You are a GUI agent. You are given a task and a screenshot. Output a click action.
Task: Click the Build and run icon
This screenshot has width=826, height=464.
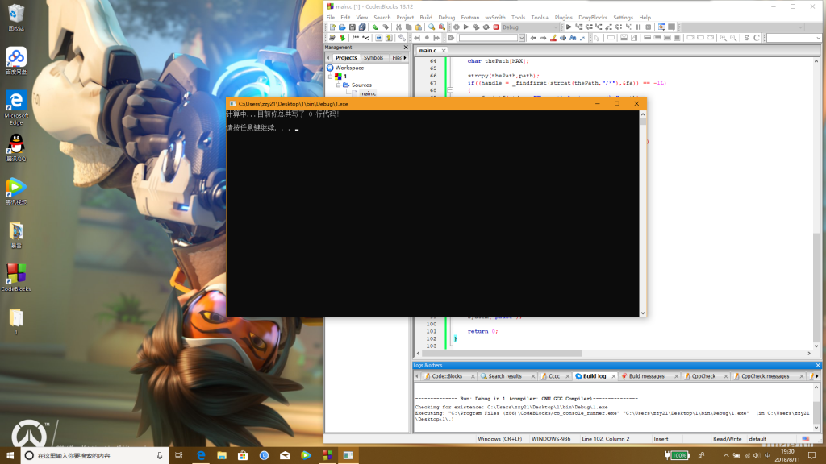pyautogui.click(x=476, y=27)
